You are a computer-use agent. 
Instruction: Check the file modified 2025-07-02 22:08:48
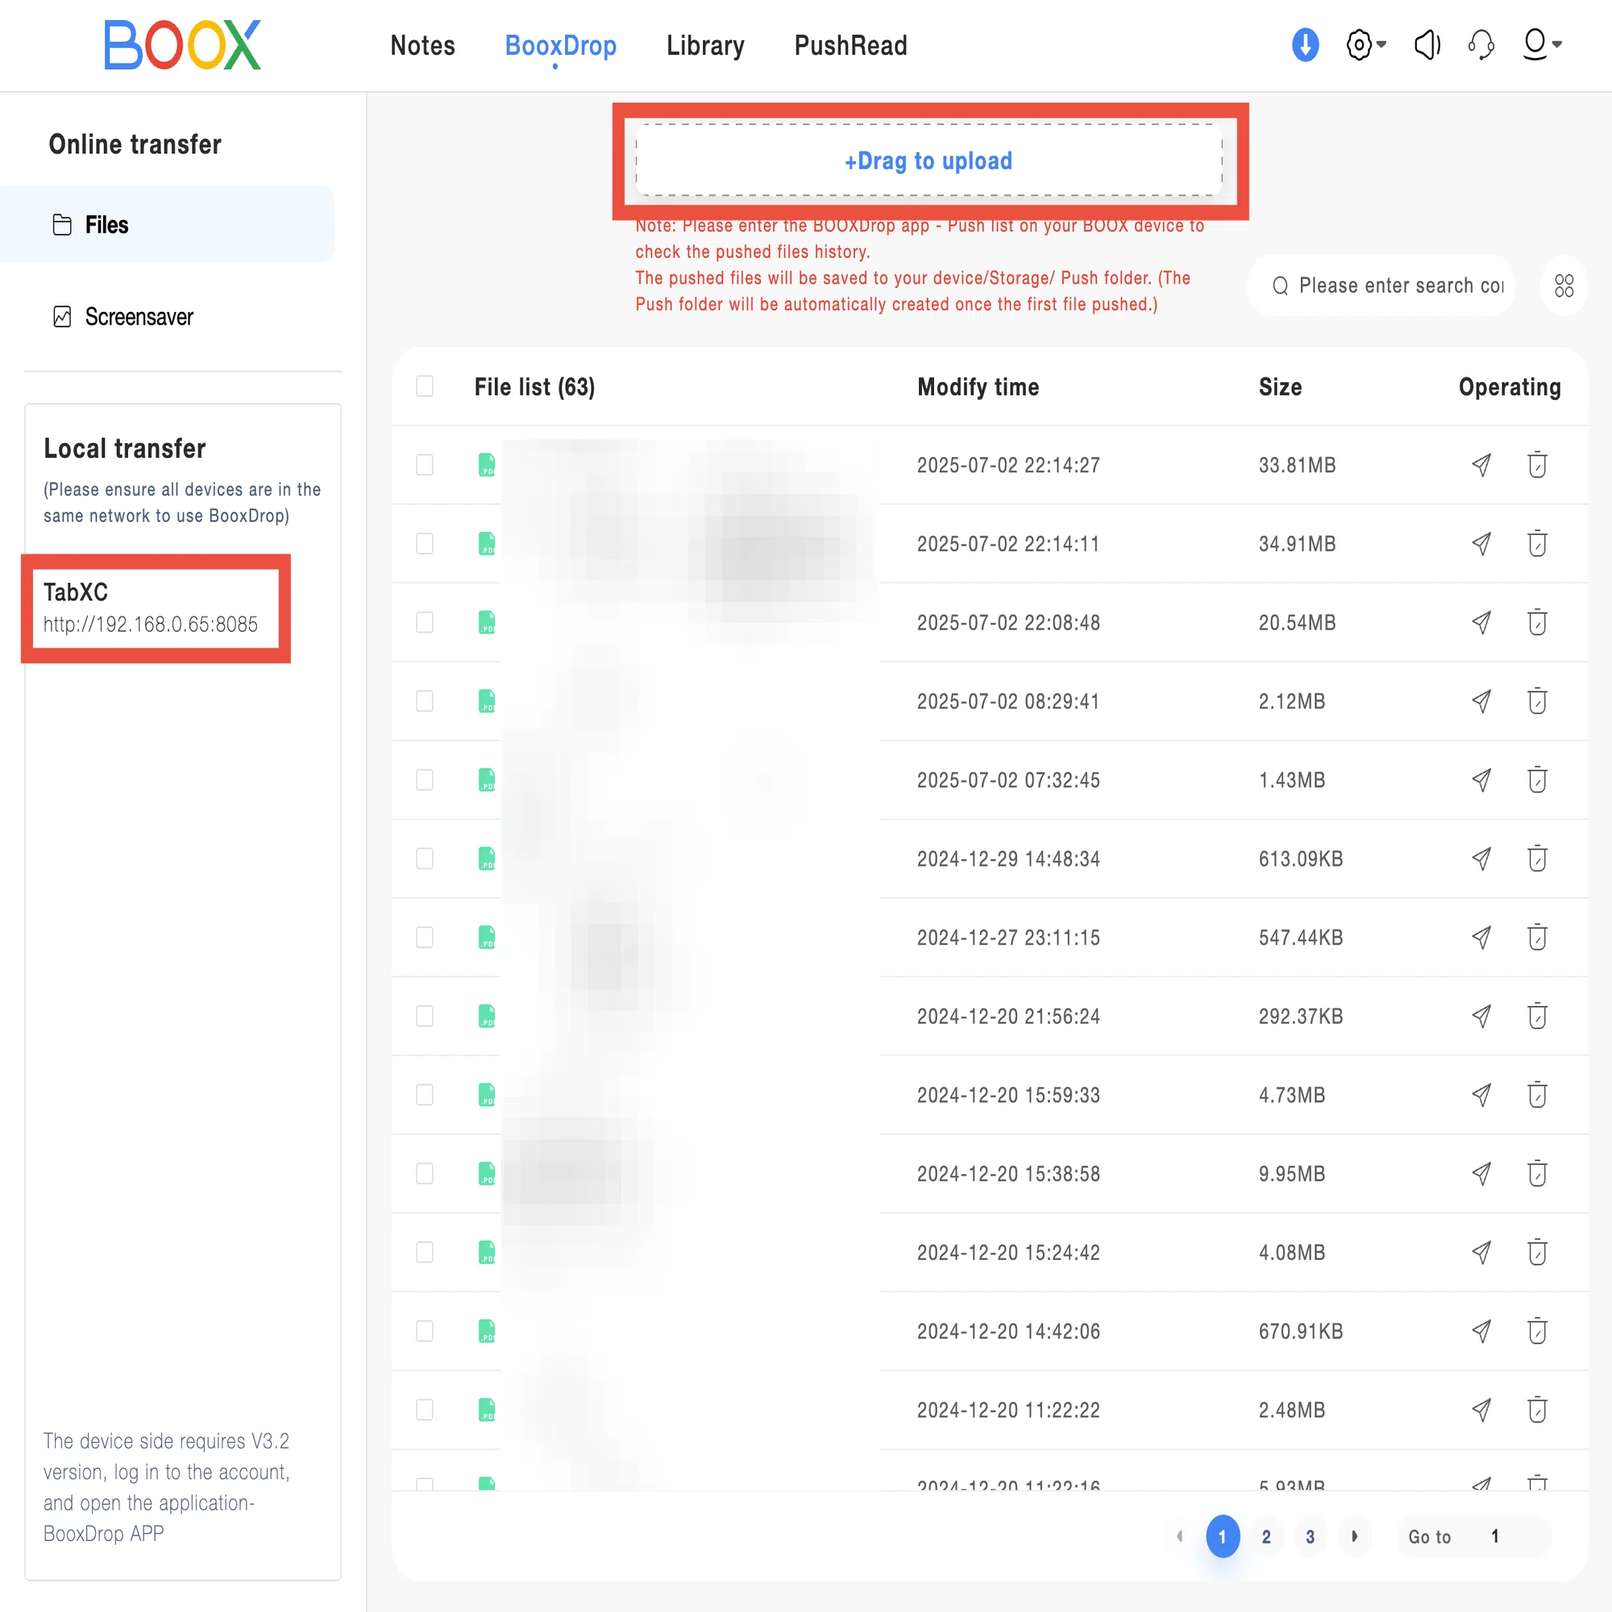(x=425, y=622)
